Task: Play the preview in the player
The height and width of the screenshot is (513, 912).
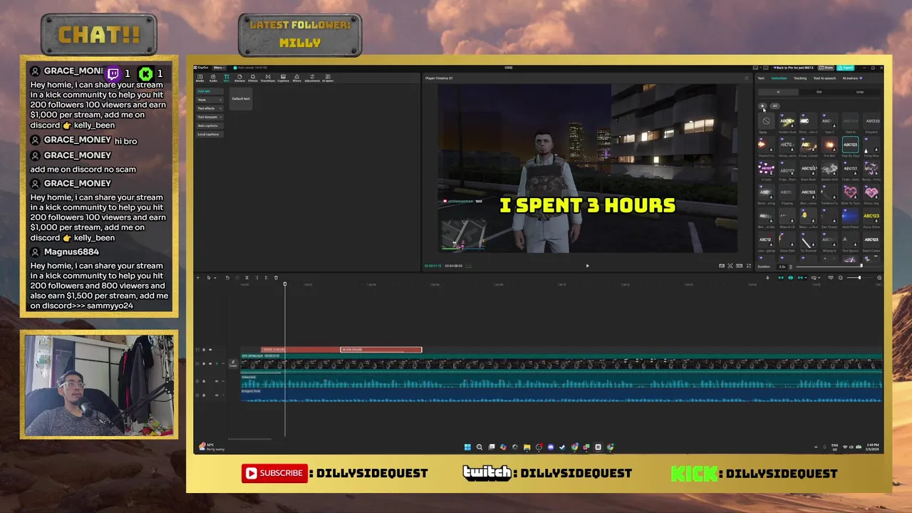Action: click(587, 266)
